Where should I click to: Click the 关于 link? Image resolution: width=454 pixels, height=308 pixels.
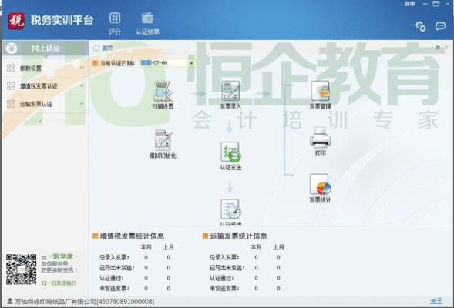click(x=436, y=301)
